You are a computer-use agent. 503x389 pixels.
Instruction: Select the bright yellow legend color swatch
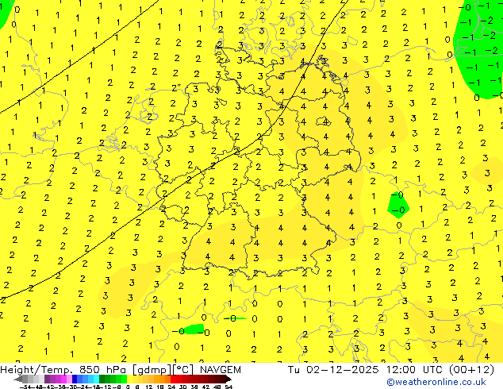[129, 379]
